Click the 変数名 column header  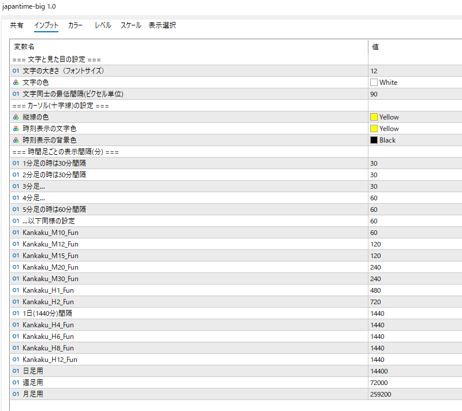pyautogui.click(x=25, y=47)
